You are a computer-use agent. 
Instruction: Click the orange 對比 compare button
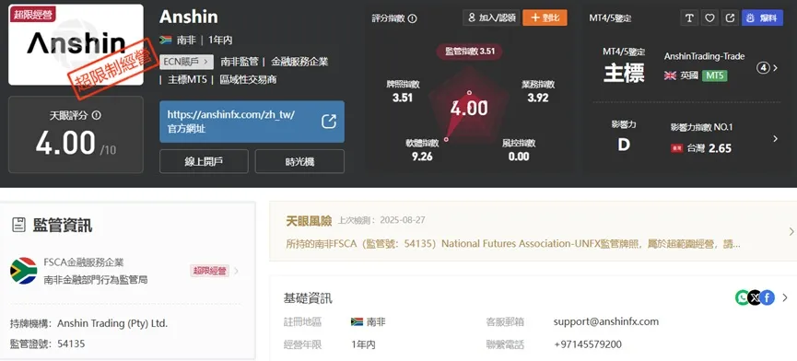coord(545,17)
